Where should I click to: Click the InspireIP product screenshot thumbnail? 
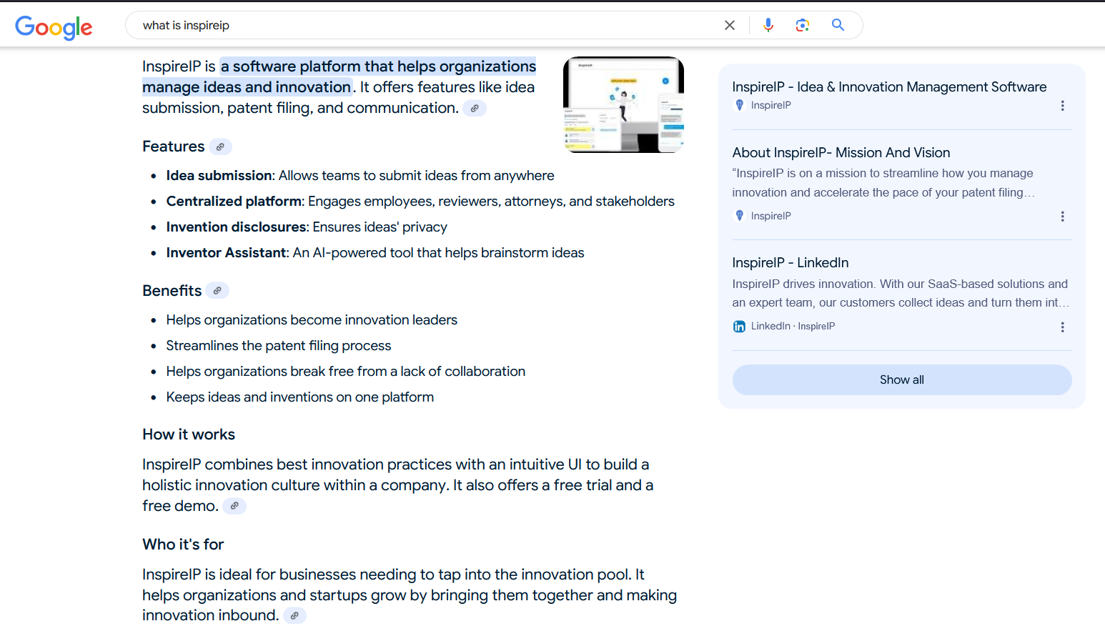(623, 104)
